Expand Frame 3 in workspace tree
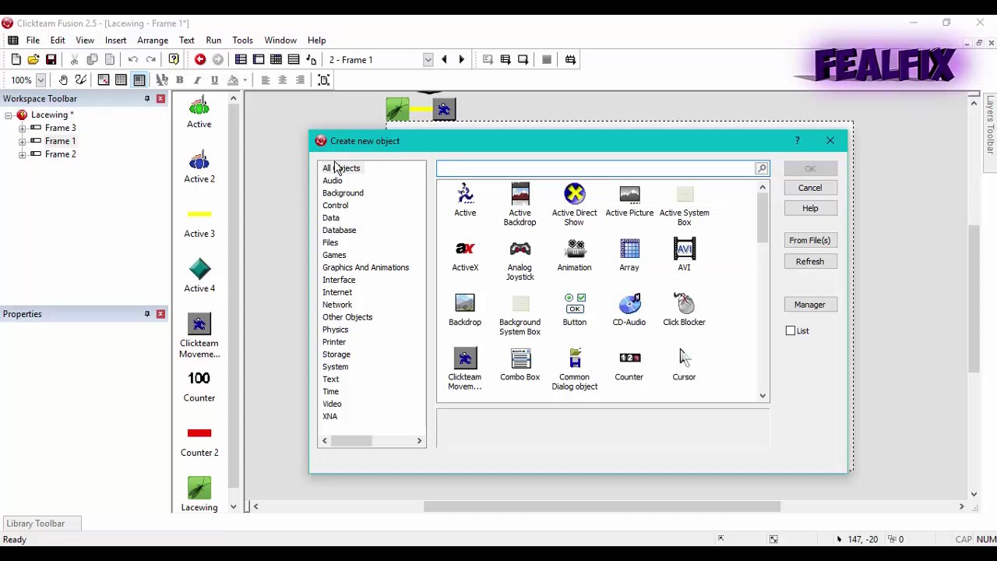997x561 pixels. [x=22, y=129]
